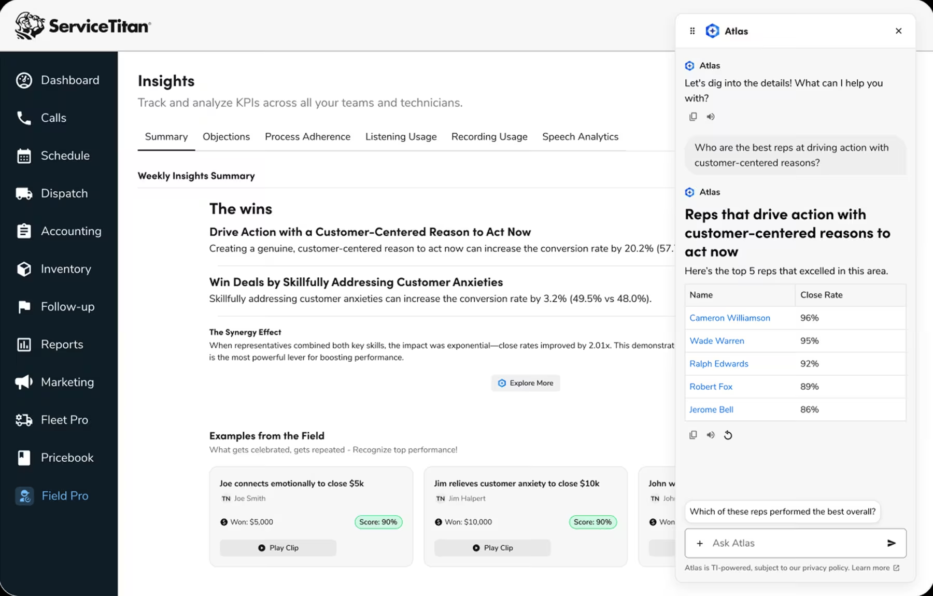This screenshot has height=596, width=933.
Task: Click Score: 90% badge on Jim's card
Action: pyautogui.click(x=592, y=522)
